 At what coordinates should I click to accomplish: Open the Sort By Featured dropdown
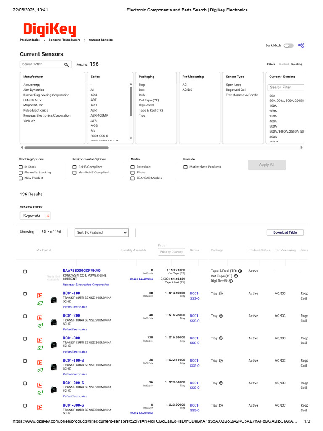click(102, 232)
